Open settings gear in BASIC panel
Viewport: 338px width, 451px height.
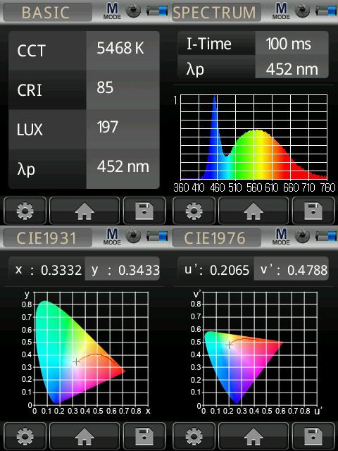(25, 211)
